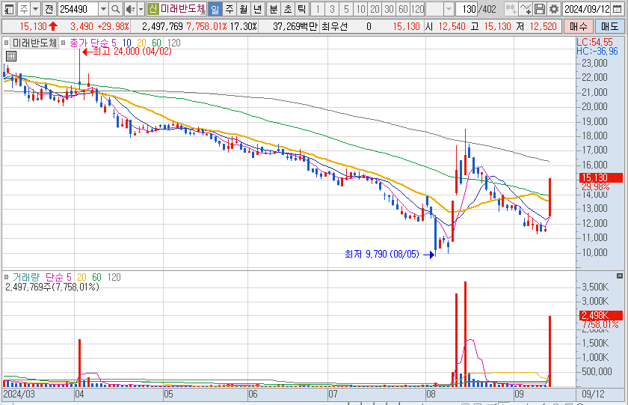Click the 매도 sell button
The width and height of the screenshot is (628, 405).
pos(609,26)
